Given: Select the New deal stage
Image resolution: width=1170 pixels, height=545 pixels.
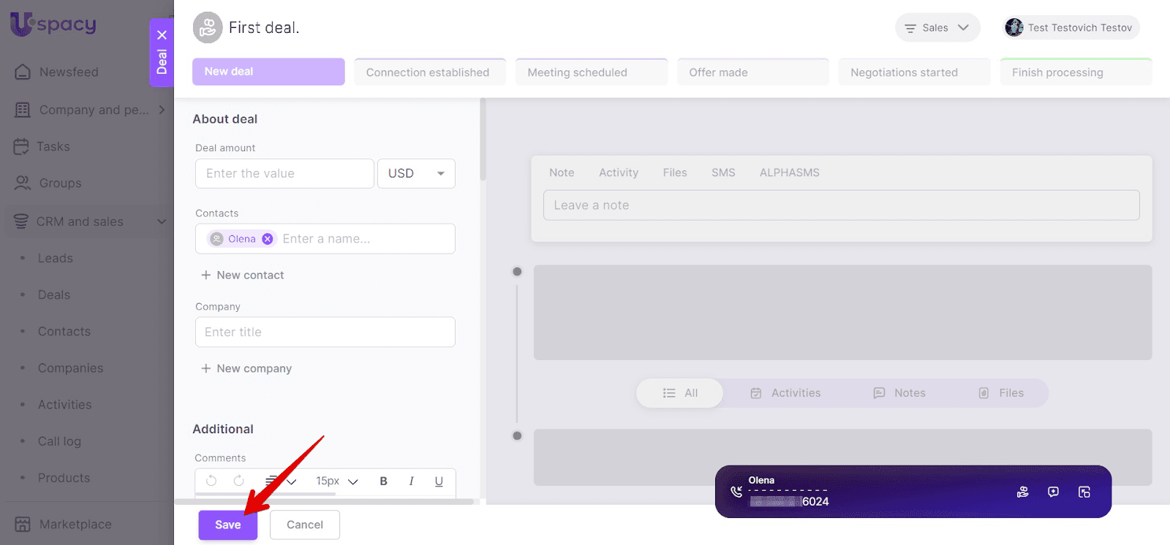Looking at the screenshot, I should click(x=268, y=72).
